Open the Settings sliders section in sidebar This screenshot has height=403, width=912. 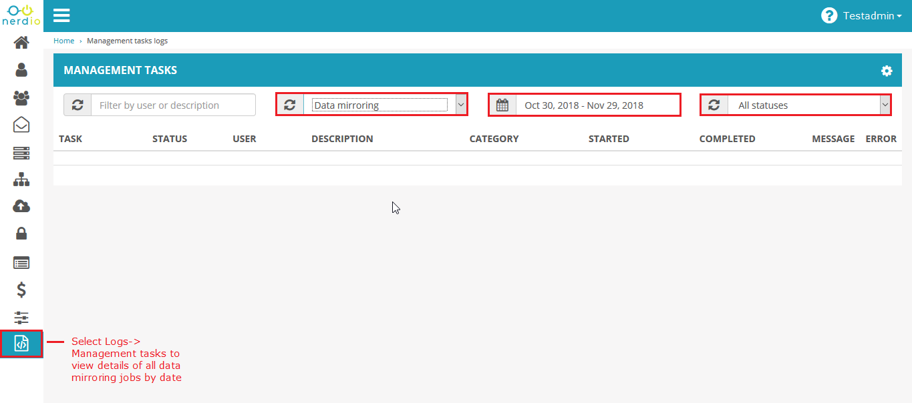[21, 318]
